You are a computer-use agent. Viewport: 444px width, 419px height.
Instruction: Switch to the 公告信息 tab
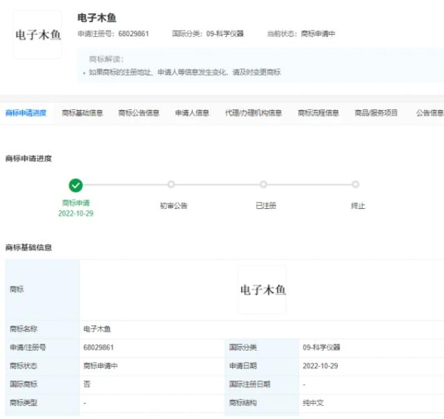click(x=429, y=113)
